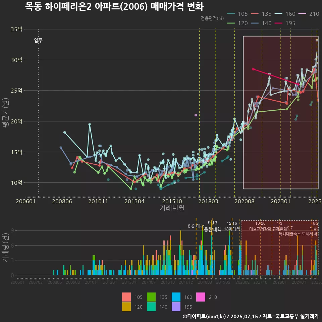Select the 135 line entry in top legend
The image size is (322, 322).
pyautogui.click(x=261, y=14)
